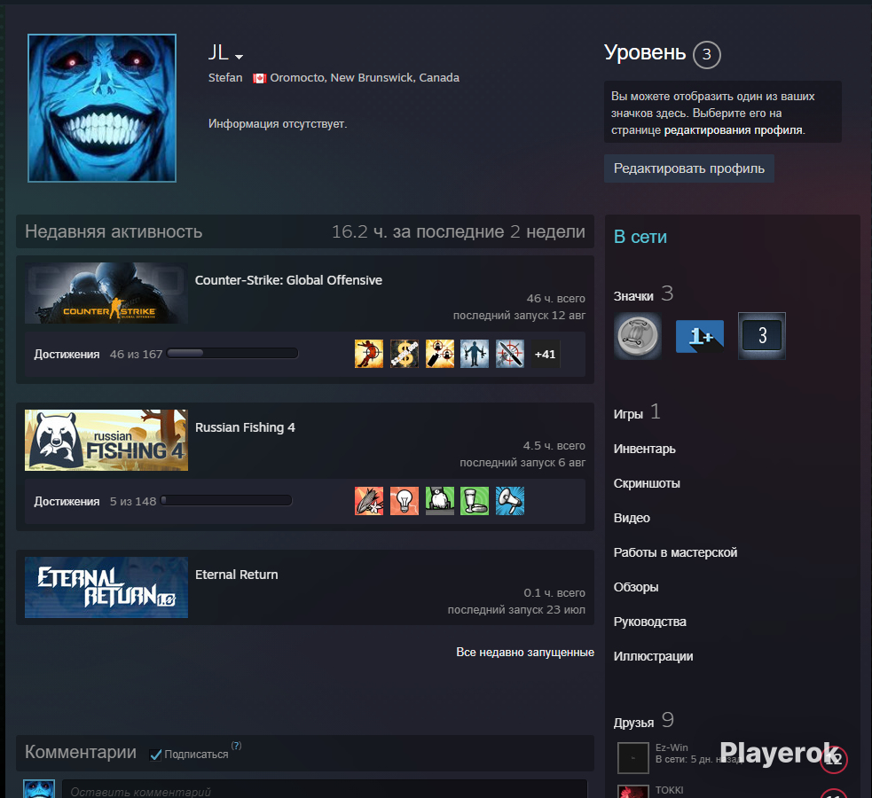Screen dimensions: 872x798
Task: Open the Игры 1 section
Action: [x=637, y=413]
